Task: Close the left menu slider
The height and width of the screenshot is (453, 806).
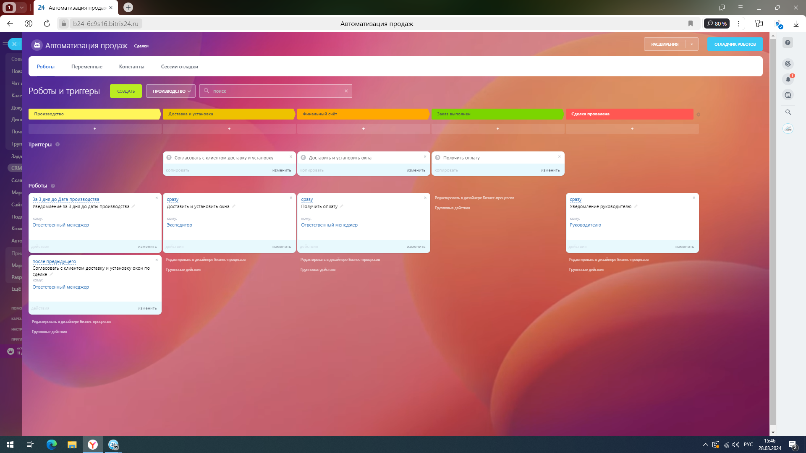Action: [x=14, y=44]
